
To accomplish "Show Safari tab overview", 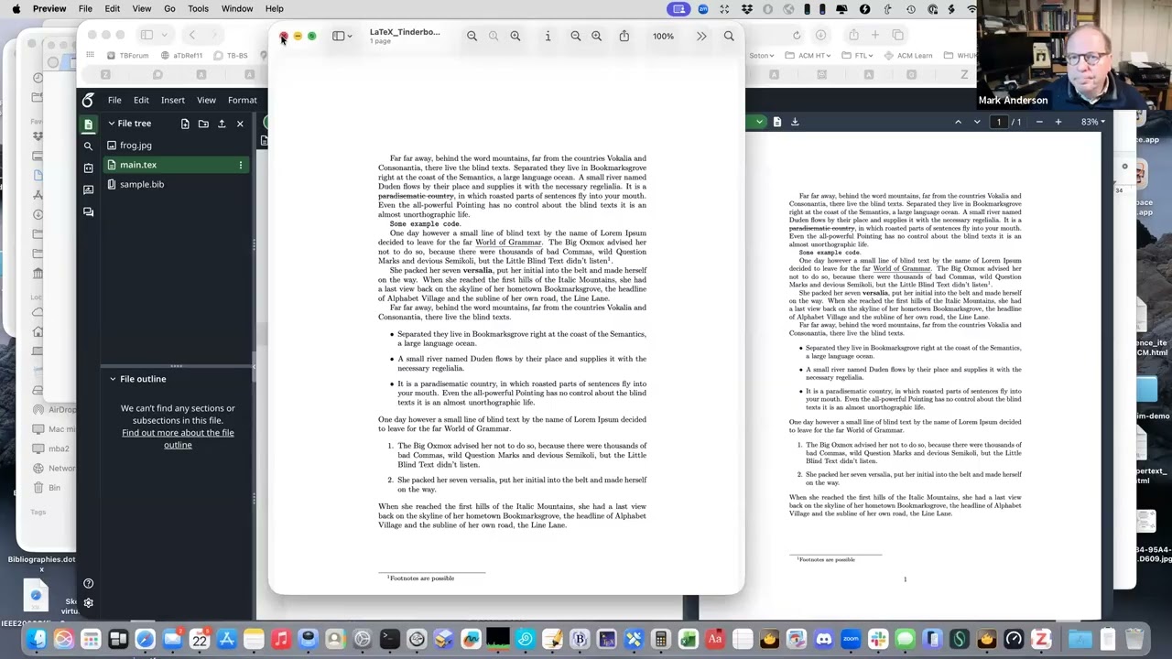I will pyautogui.click(x=898, y=35).
